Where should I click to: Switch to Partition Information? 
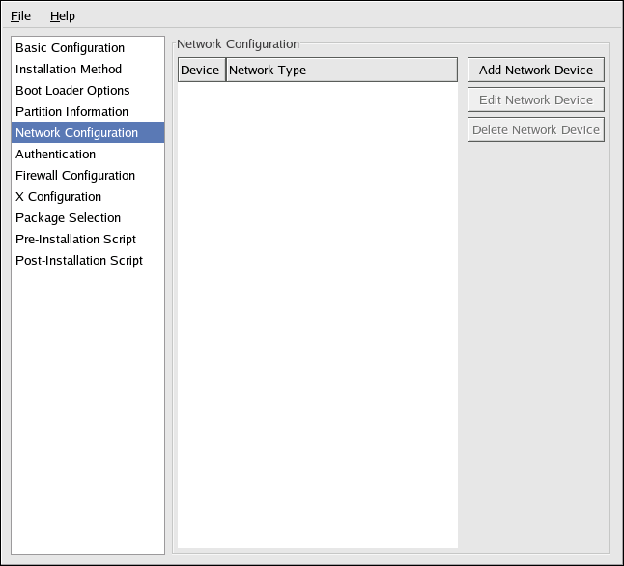coord(72,112)
